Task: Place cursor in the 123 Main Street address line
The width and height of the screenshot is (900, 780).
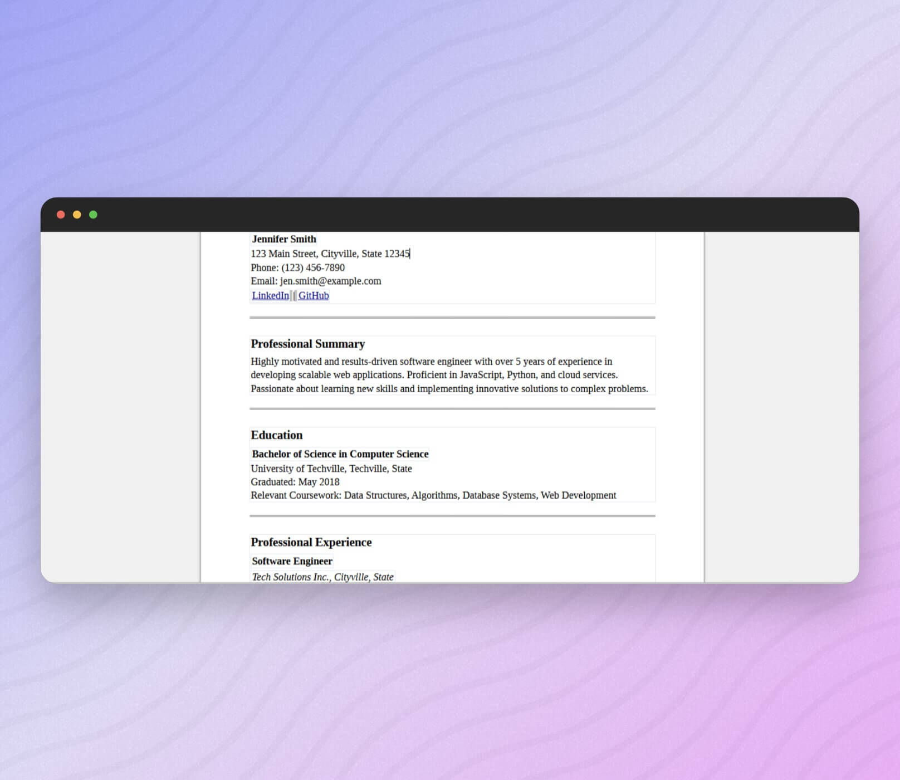Action: click(x=330, y=253)
